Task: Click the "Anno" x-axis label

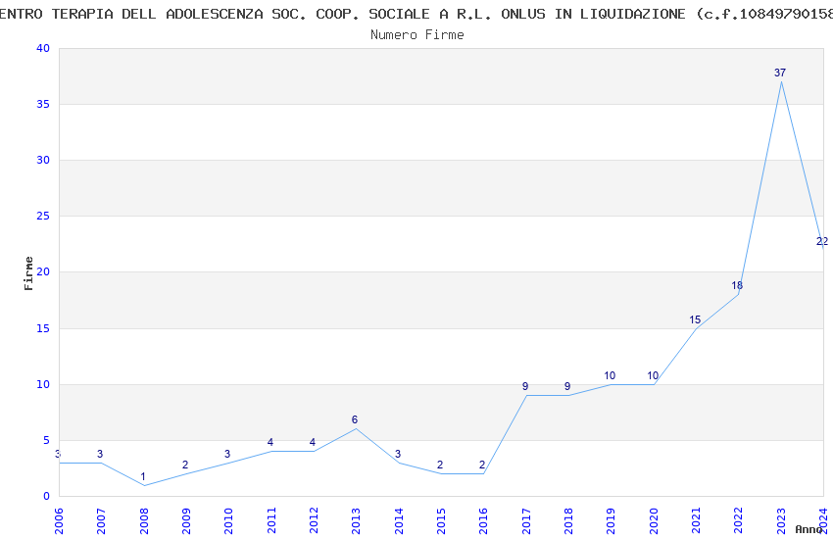Action: [x=808, y=529]
